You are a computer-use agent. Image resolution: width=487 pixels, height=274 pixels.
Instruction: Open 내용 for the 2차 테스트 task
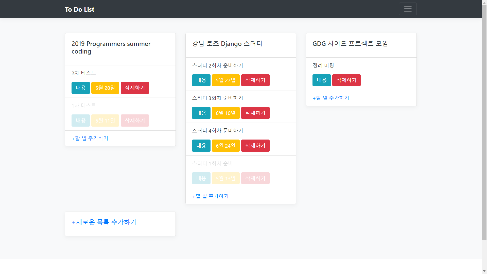click(x=81, y=88)
